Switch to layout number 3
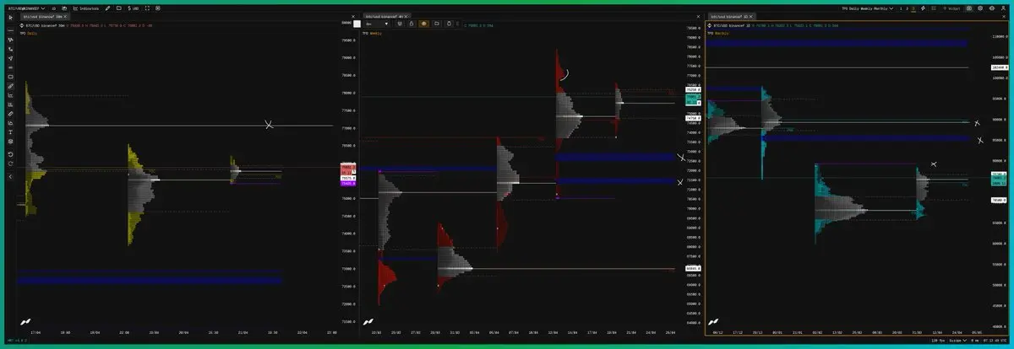Image resolution: width=1014 pixels, height=349 pixels. [913, 8]
